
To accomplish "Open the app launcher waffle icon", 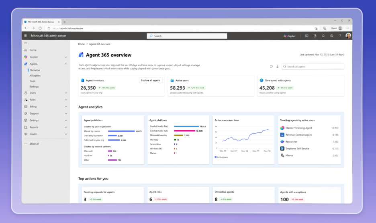I will click(26, 36).
